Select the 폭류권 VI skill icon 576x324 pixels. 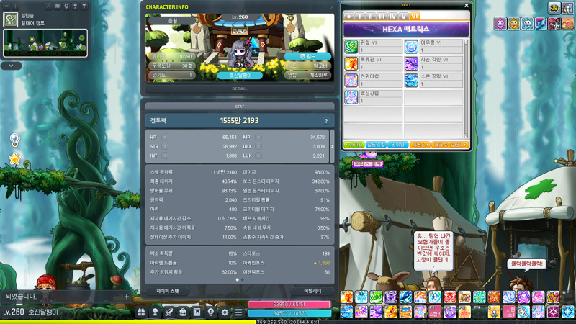pyautogui.click(x=351, y=63)
